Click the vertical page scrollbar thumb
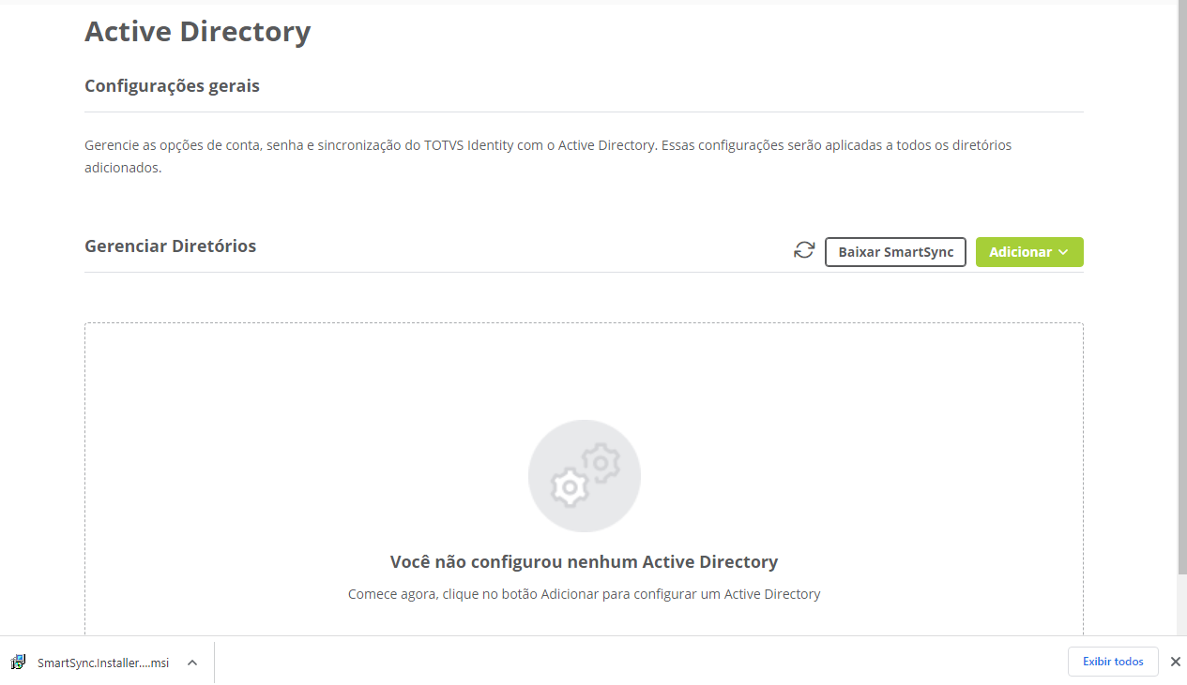The height and width of the screenshot is (685, 1187). click(x=1182, y=286)
